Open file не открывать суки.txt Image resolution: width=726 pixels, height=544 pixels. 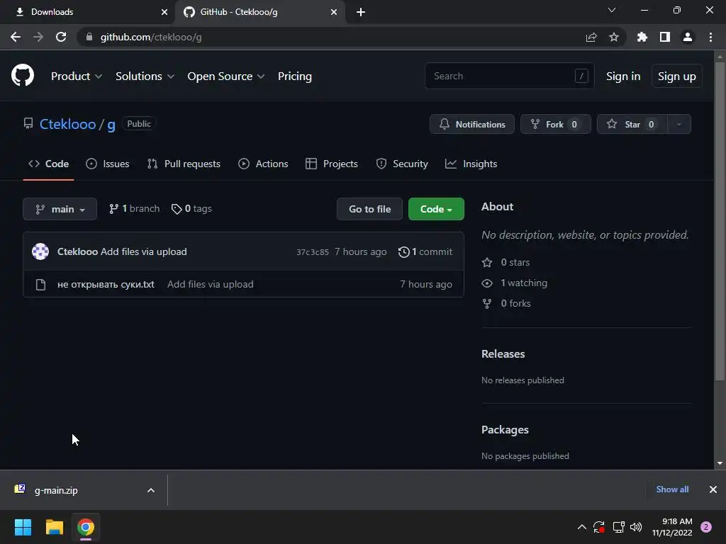(106, 285)
